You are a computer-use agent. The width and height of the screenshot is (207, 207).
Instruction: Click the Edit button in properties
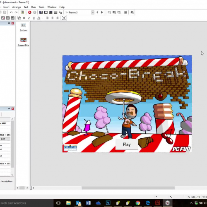point(5,139)
